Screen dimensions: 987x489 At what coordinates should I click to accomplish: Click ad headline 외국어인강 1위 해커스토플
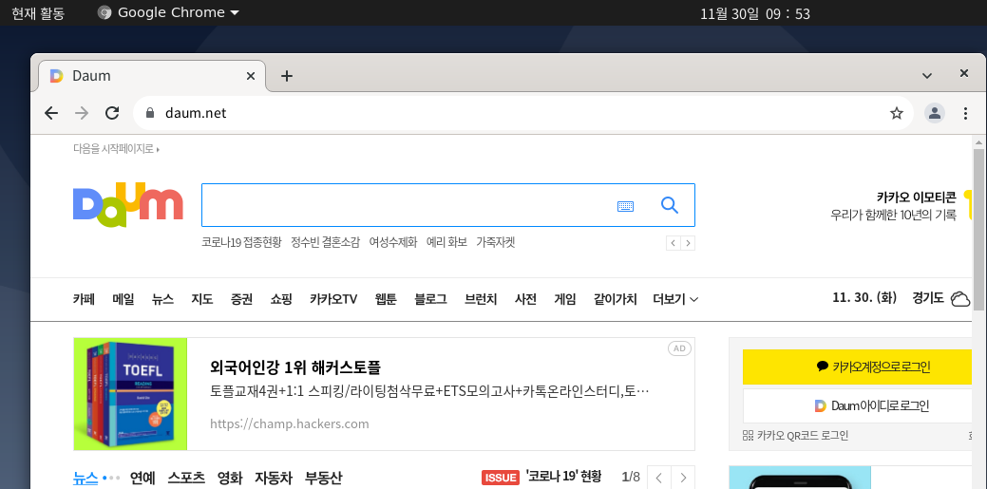[x=295, y=367]
